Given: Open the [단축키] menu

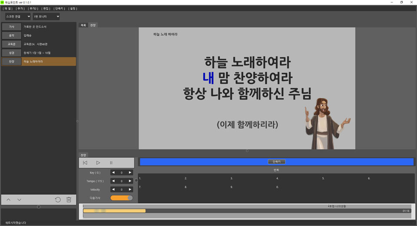Looking at the screenshot, I should coord(59,9).
